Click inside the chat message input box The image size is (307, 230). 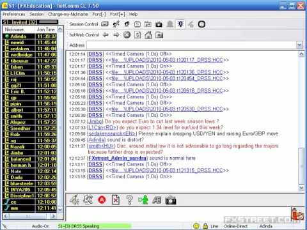coord(178,213)
